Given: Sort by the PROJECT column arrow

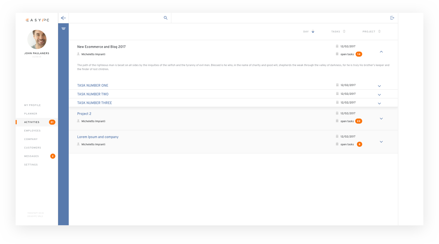Looking at the screenshot, I should coord(379,32).
